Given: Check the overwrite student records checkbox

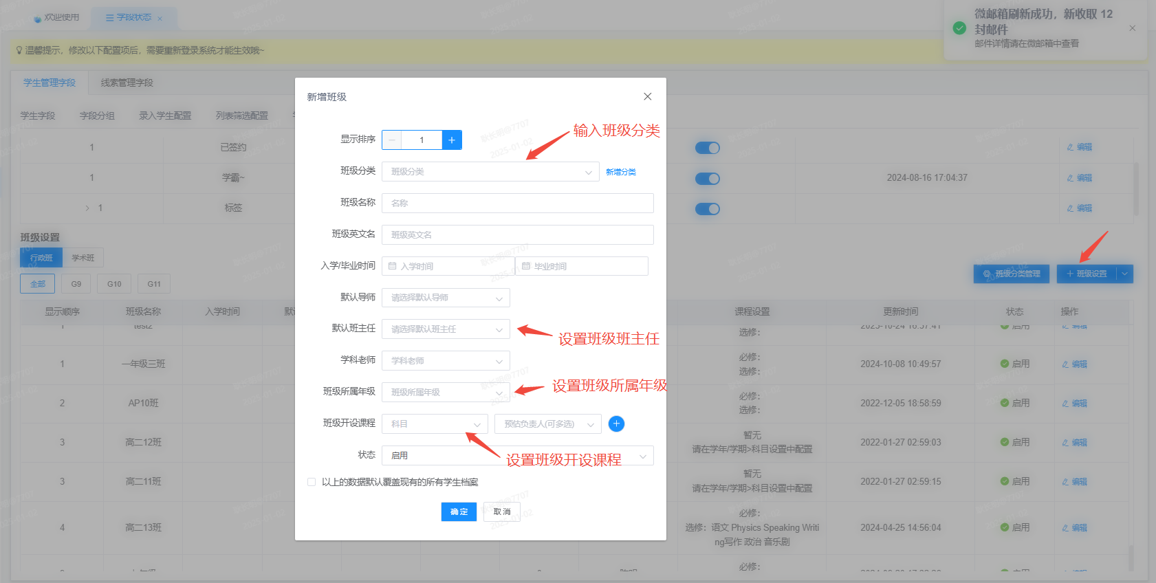Looking at the screenshot, I should pos(312,482).
